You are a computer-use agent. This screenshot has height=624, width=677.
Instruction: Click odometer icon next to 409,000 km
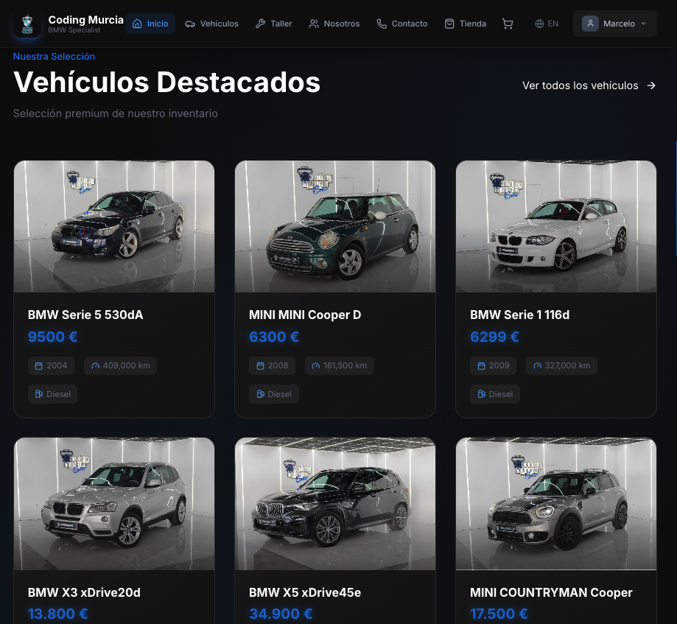pos(95,365)
